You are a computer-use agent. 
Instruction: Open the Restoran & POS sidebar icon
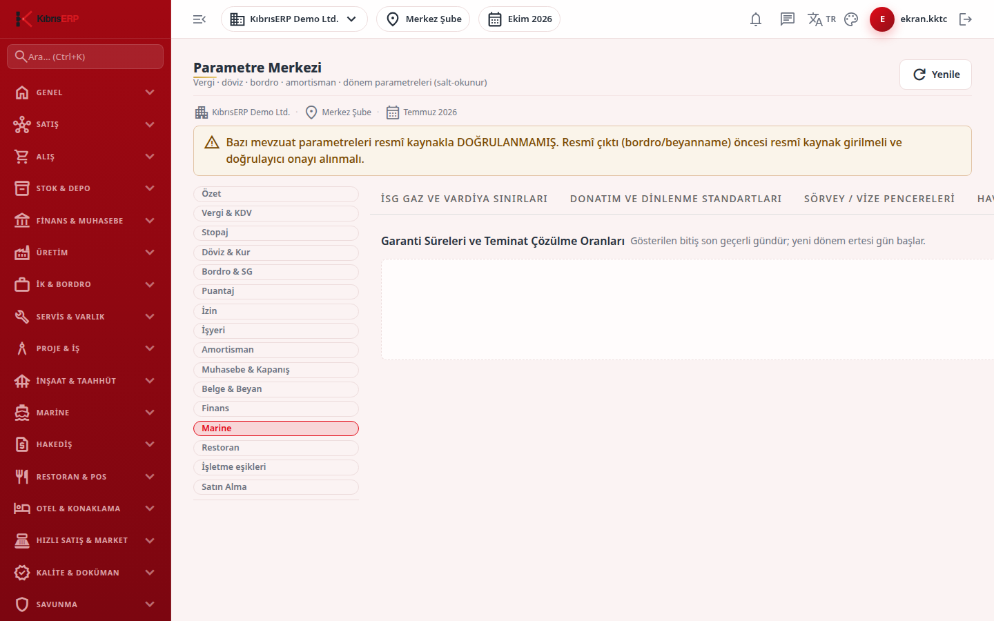click(x=22, y=477)
